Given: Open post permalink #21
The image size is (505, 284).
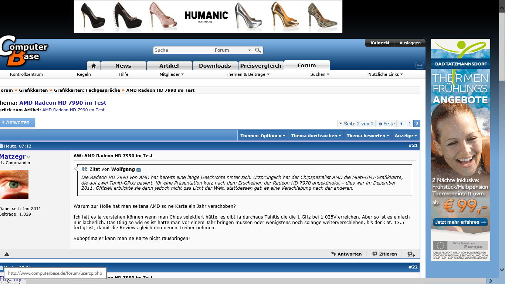Looking at the screenshot, I should point(413,145).
